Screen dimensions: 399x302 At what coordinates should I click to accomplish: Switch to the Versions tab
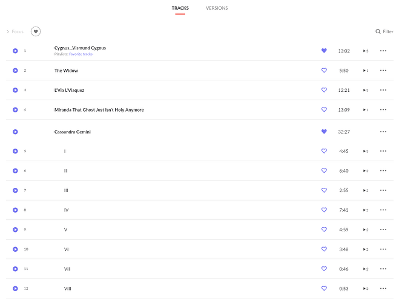coord(217,8)
